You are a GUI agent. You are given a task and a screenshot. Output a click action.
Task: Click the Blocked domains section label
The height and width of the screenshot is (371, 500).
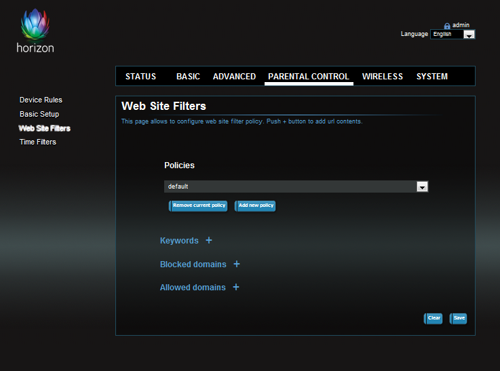point(193,265)
